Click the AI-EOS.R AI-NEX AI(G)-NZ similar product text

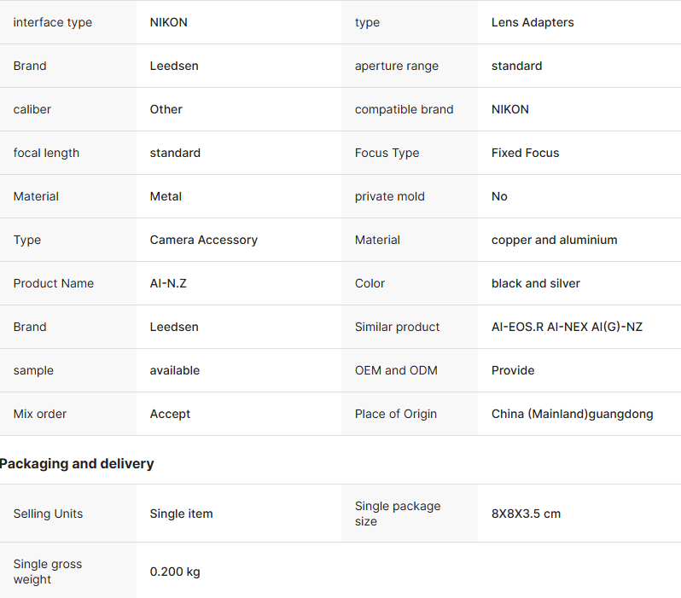coord(567,327)
